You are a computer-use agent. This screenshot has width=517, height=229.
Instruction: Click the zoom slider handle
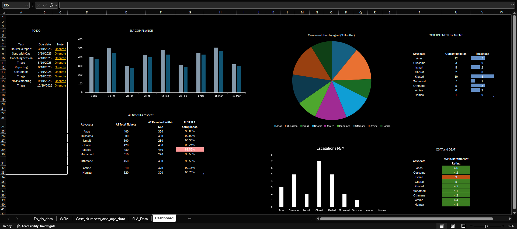pos(485,226)
